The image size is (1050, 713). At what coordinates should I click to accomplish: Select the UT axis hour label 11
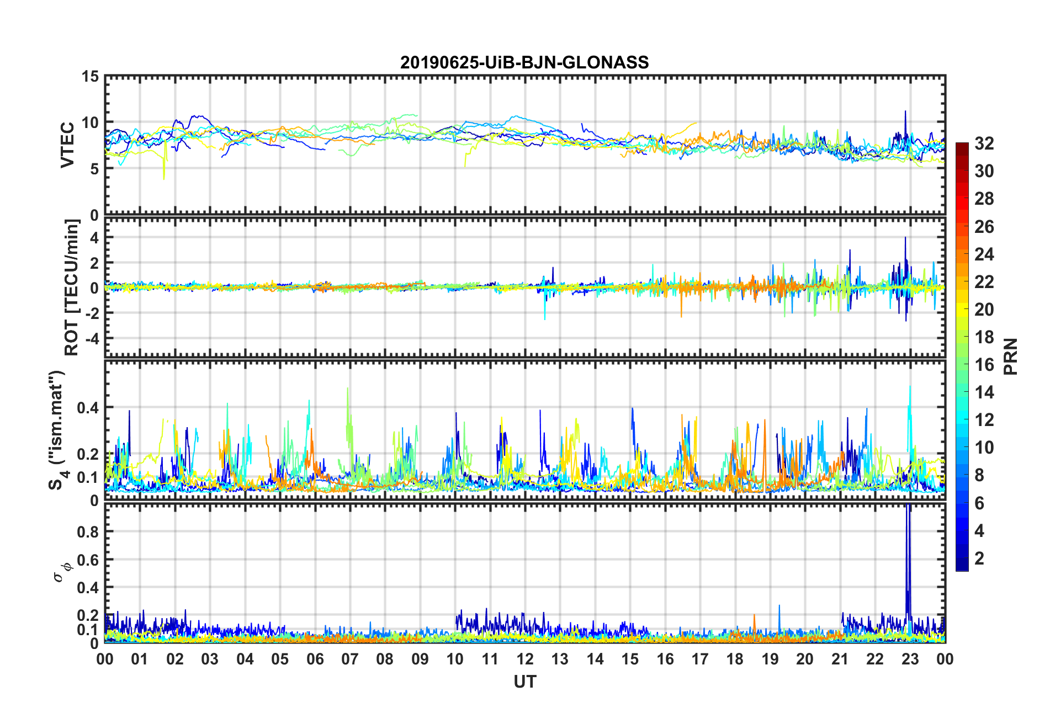(490, 659)
